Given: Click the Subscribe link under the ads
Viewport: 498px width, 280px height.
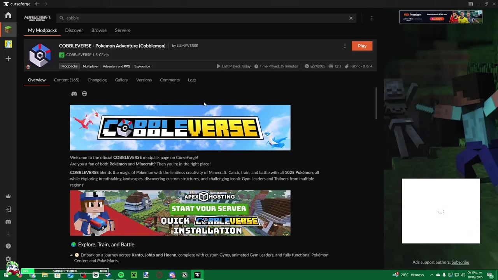Looking at the screenshot, I should click(460, 262).
